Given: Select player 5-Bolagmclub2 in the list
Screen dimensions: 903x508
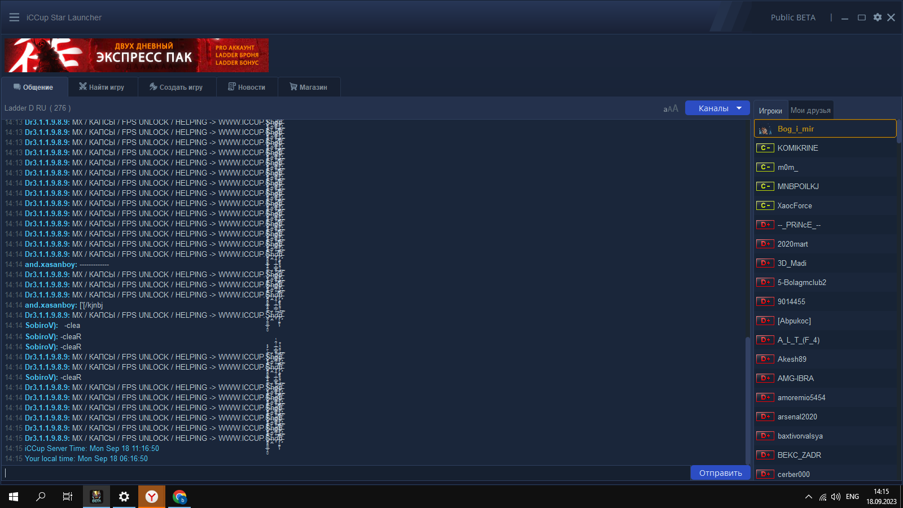Looking at the screenshot, I should click(x=825, y=282).
